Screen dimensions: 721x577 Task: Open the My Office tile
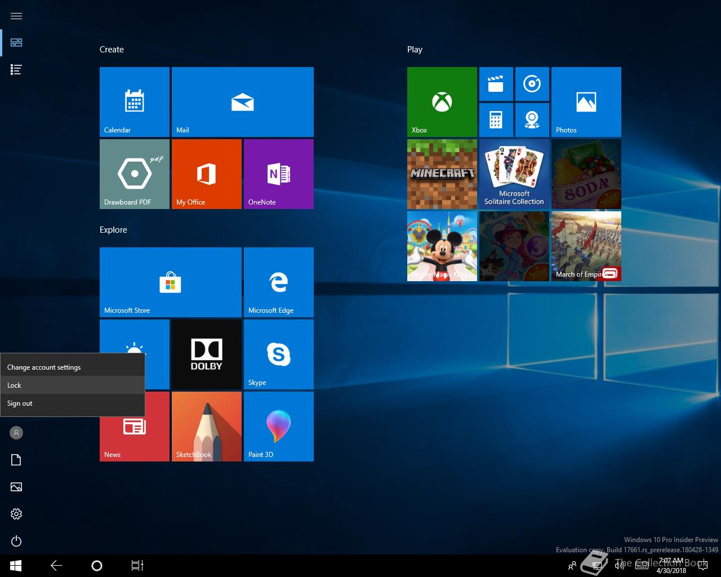coord(207,174)
